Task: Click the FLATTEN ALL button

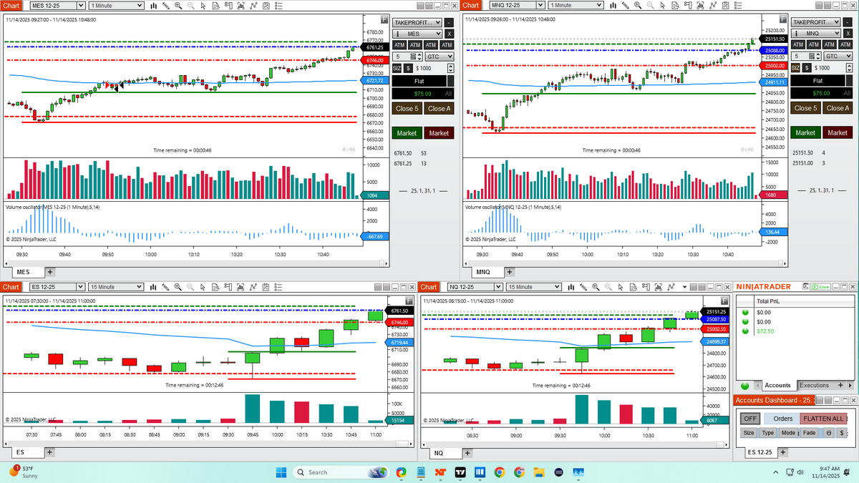Action: [x=823, y=419]
